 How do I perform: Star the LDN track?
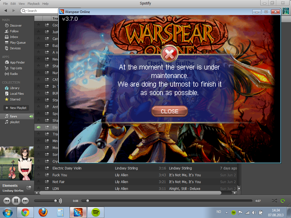click(x=38, y=188)
